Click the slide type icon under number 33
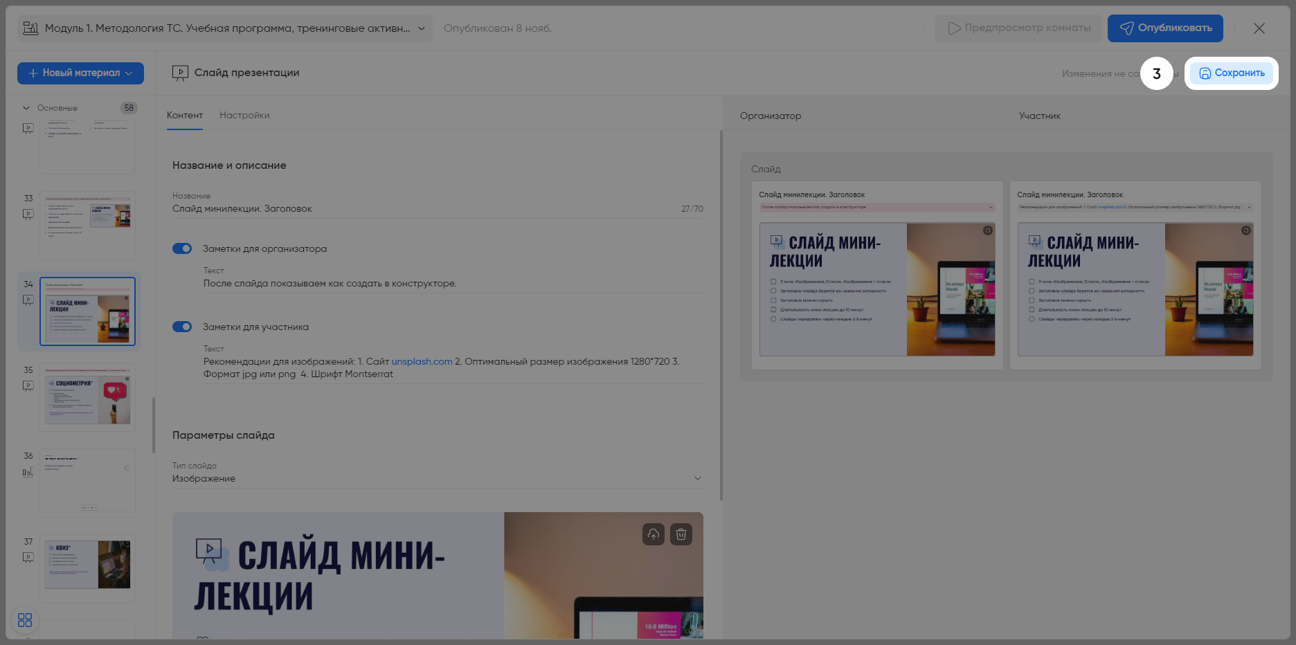This screenshot has height=645, width=1296. click(x=28, y=215)
